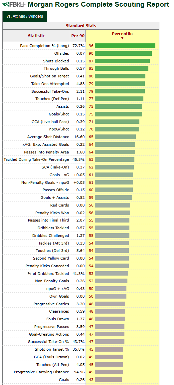
Task: Click the xAG: Exp. Assisted Goals label
Action: [46, 144]
